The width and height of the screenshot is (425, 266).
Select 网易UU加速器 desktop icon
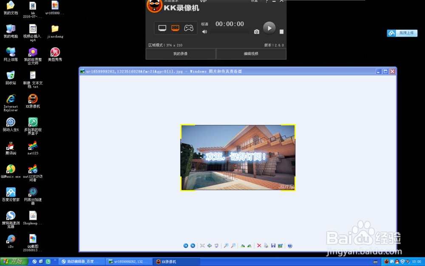coord(33,196)
